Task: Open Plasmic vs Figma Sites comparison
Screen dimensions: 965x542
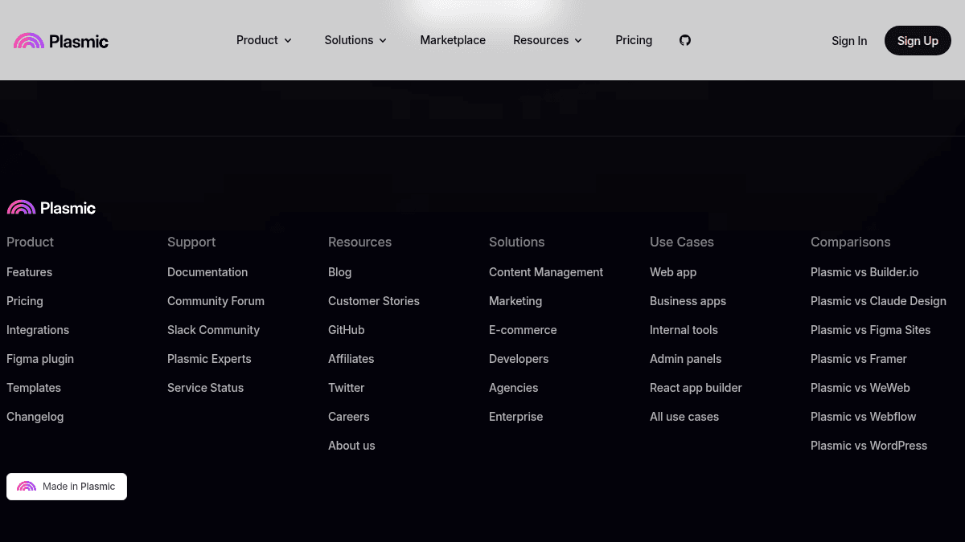Action: (x=870, y=330)
